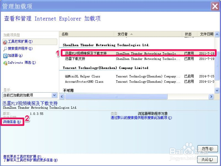The width and height of the screenshot is (221, 166).
Task: Click the 不可用 group header
Action: (68, 90)
